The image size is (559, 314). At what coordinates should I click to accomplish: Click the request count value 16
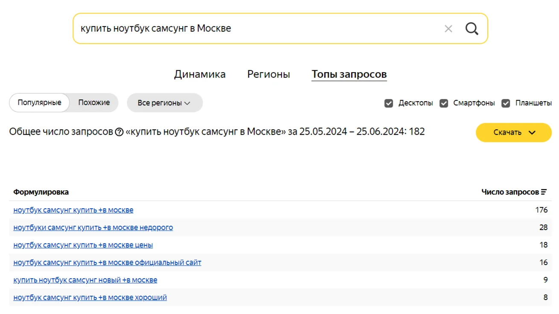[x=543, y=262]
